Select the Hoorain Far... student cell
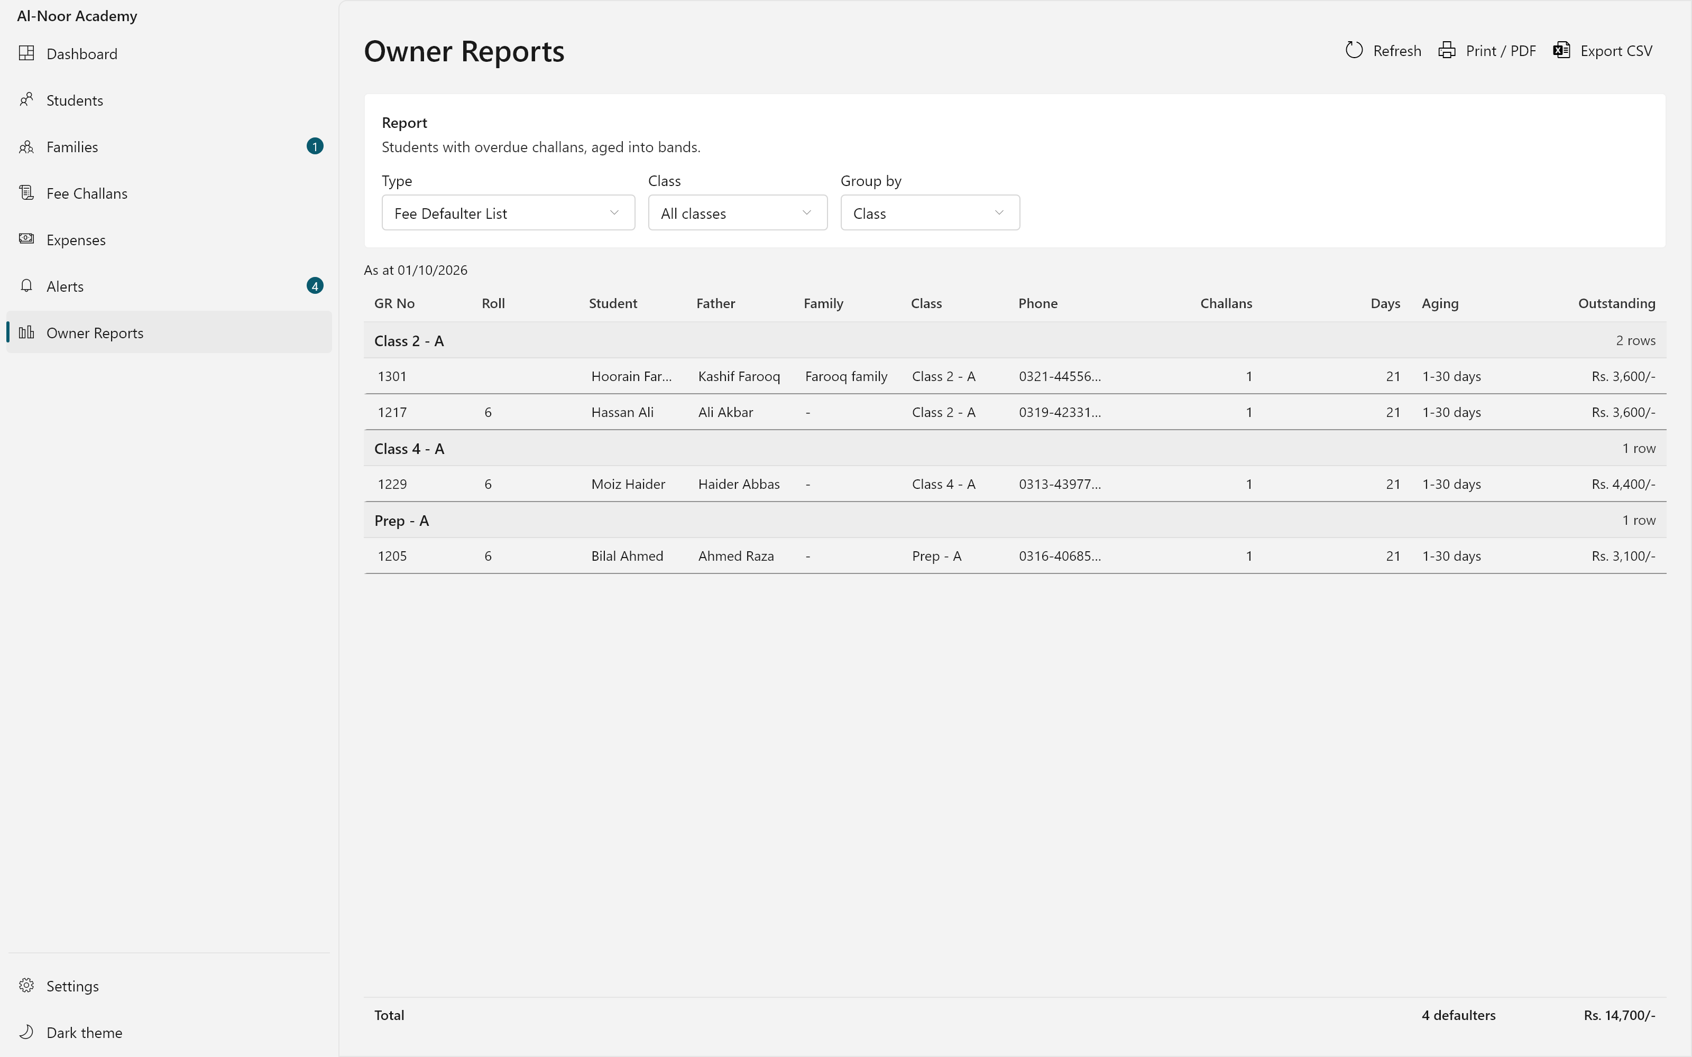This screenshot has height=1057, width=1692. coord(631,376)
